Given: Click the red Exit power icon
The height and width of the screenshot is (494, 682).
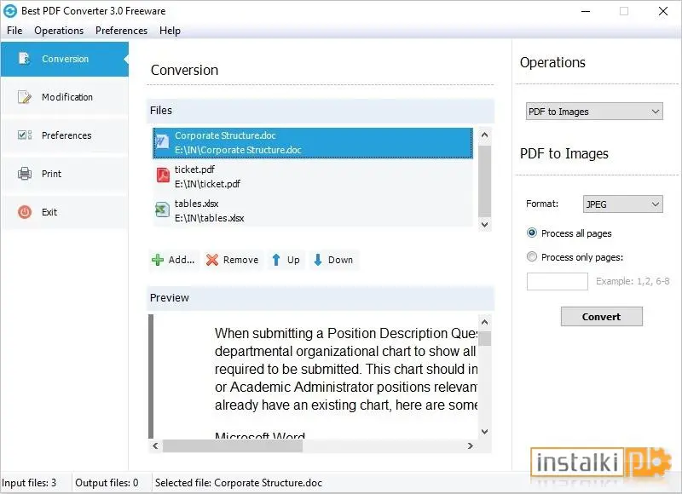Looking at the screenshot, I should point(25,211).
